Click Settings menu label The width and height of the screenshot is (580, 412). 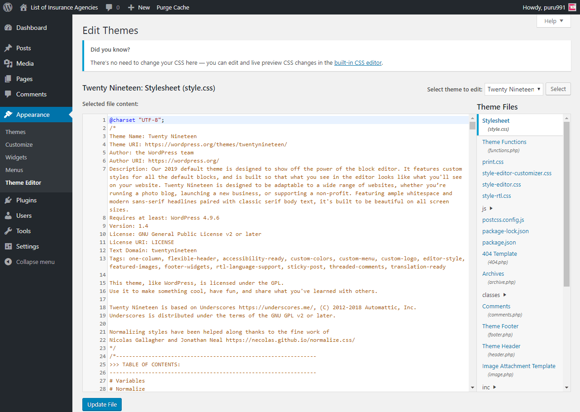click(28, 246)
